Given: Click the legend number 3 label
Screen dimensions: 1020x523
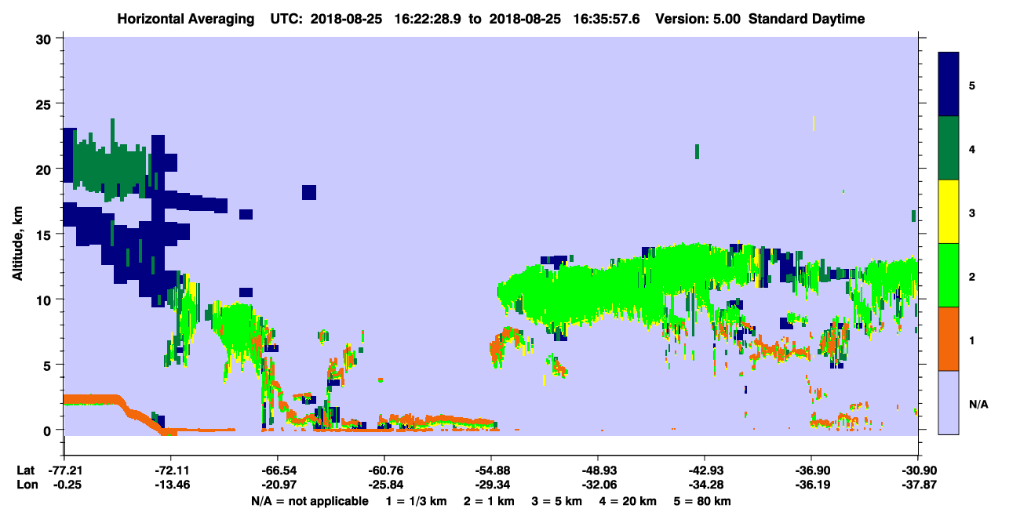Looking at the screenshot, I should pyautogui.click(x=972, y=212).
